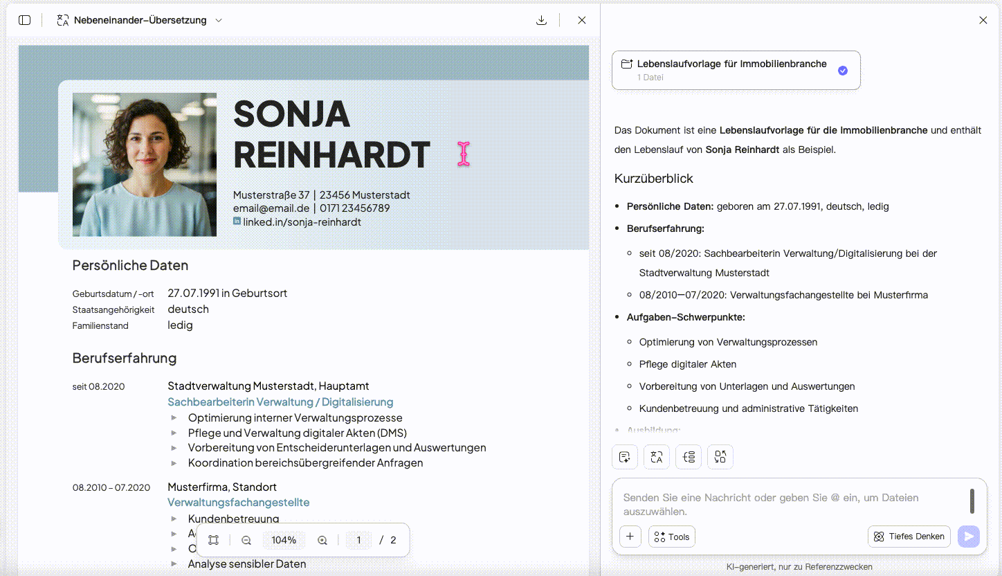This screenshot has width=1002, height=576.
Task: Click the Berufserfahrung heading in the resume
Action: [x=125, y=358]
